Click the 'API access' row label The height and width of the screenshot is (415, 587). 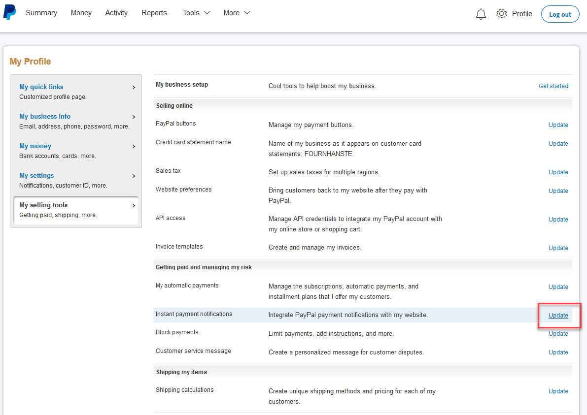click(x=171, y=218)
